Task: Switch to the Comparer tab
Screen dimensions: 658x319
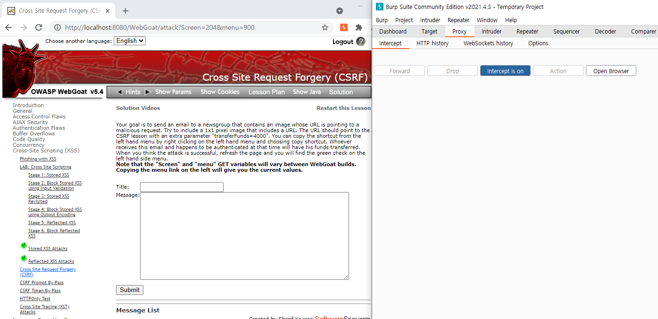Action: (643, 31)
